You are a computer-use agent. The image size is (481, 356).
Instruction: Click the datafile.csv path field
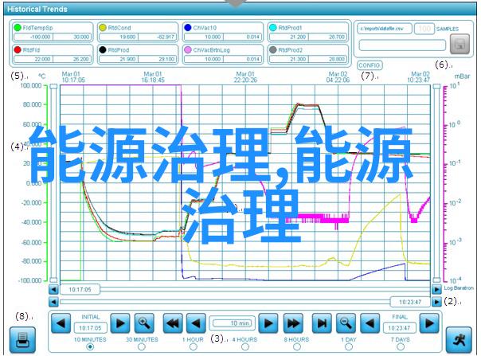(x=385, y=29)
